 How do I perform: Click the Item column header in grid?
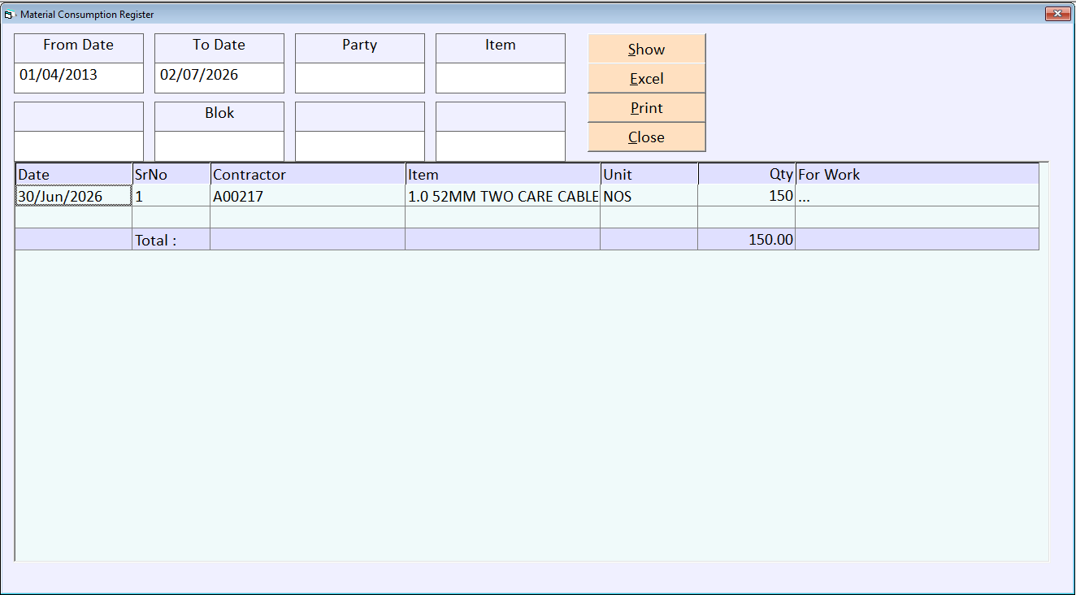[x=502, y=174]
